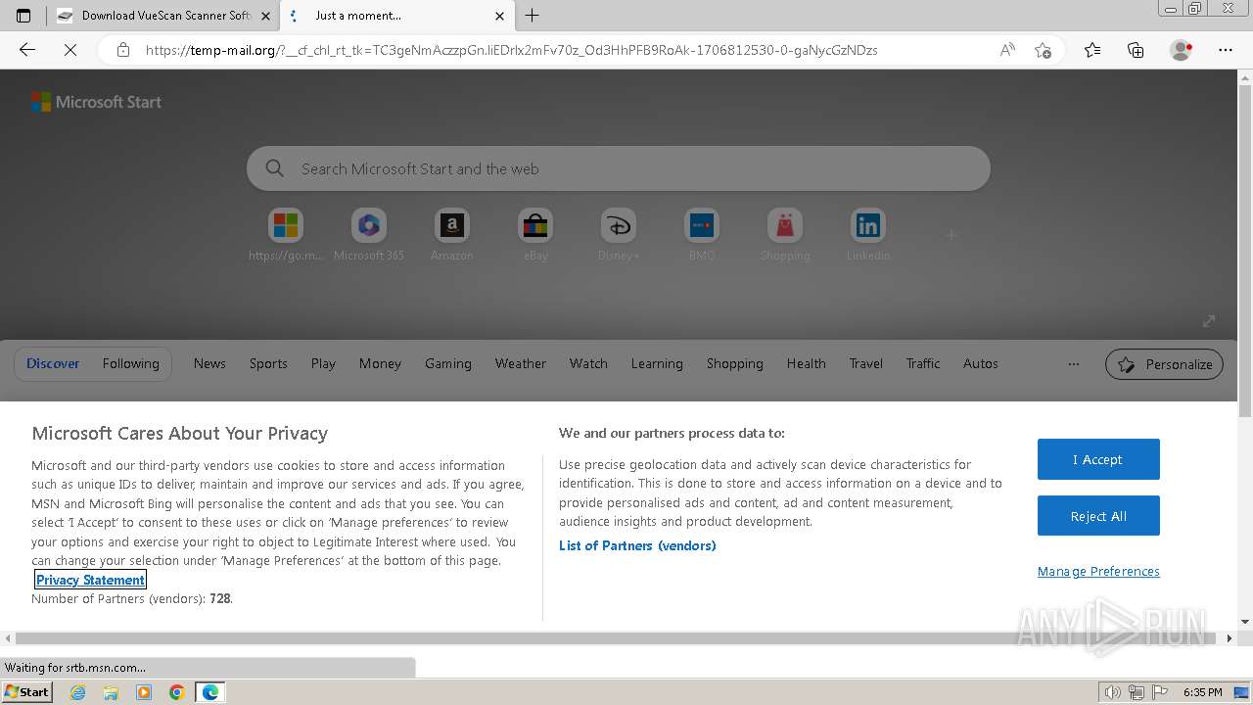Open the go.microsoft quick link tile
1253x705 pixels.
click(286, 236)
